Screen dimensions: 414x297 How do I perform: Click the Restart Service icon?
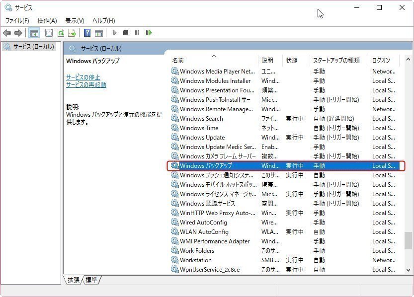[x=149, y=33]
